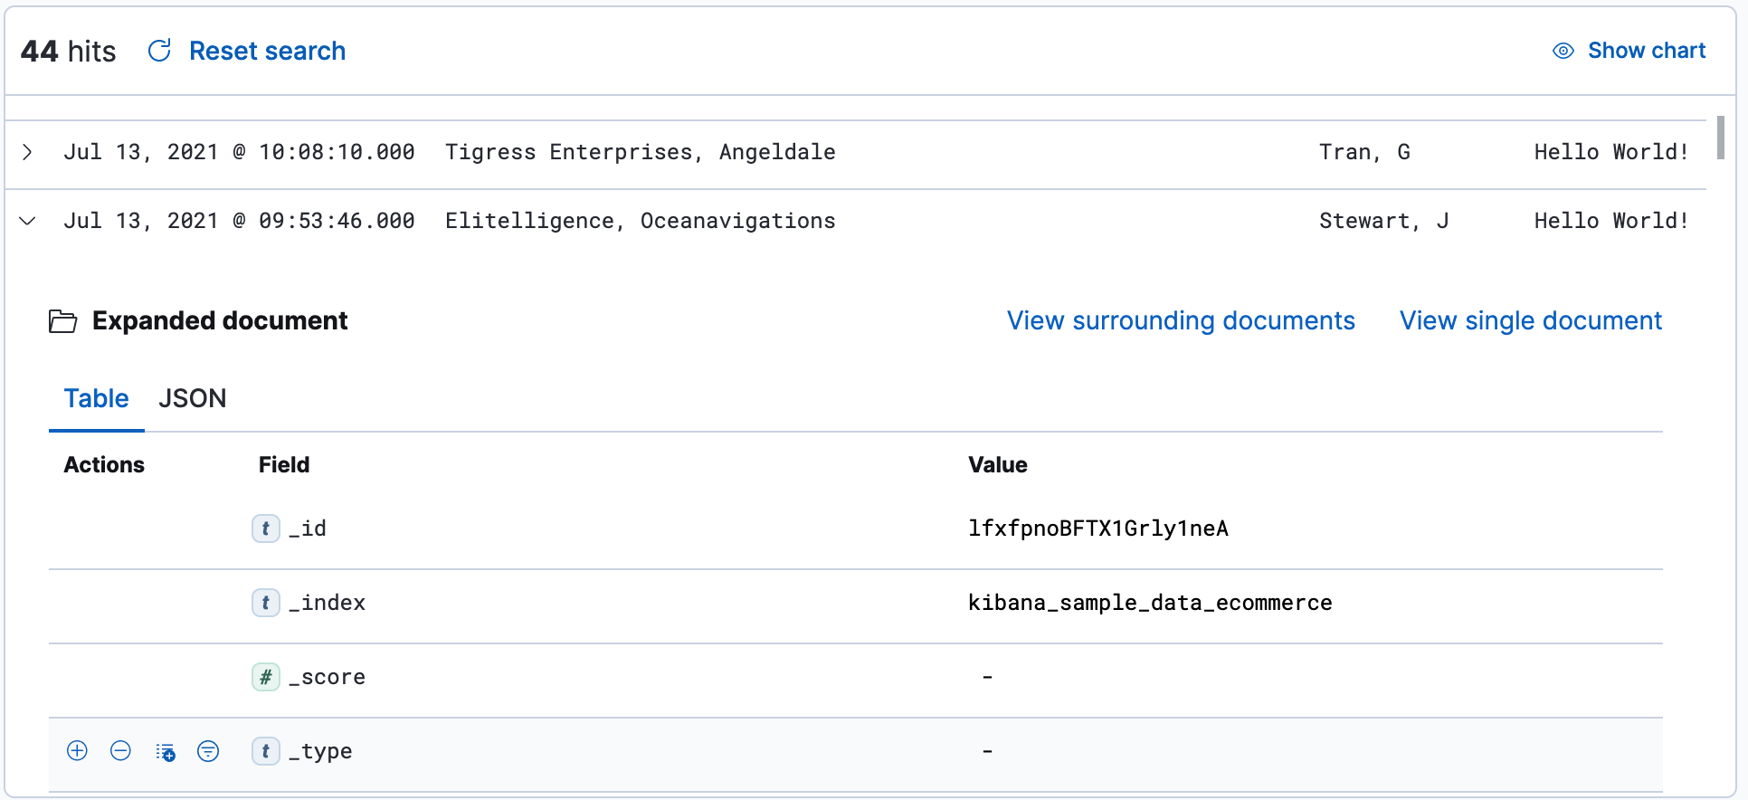The width and height of the screenshot is (1748, 800).
Task: Click the kibana_sample_data_ecommerce index value
Action: click(1149, 603)
